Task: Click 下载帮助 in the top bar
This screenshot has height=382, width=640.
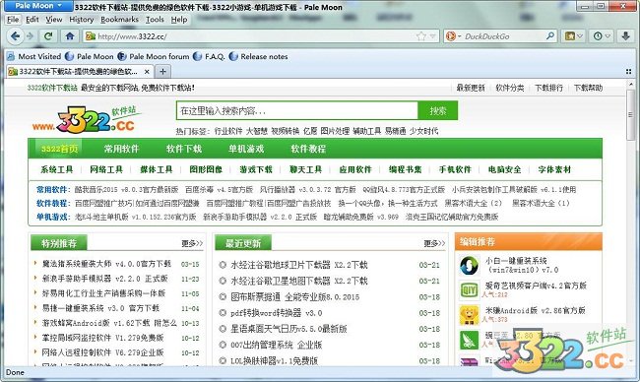Action: tap(588, 88)
